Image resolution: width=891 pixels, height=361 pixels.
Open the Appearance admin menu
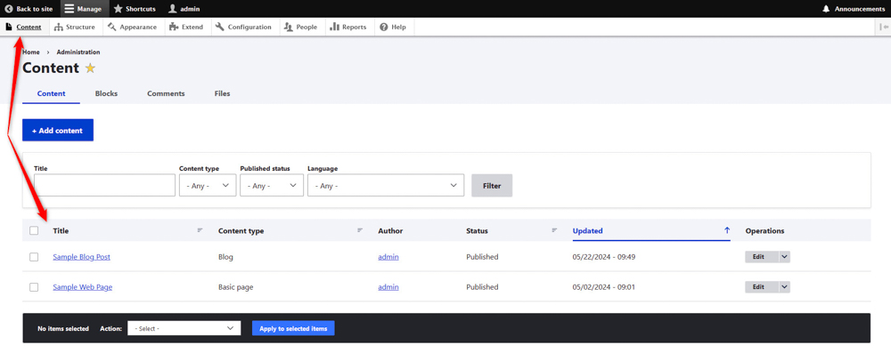pos(132,27)
